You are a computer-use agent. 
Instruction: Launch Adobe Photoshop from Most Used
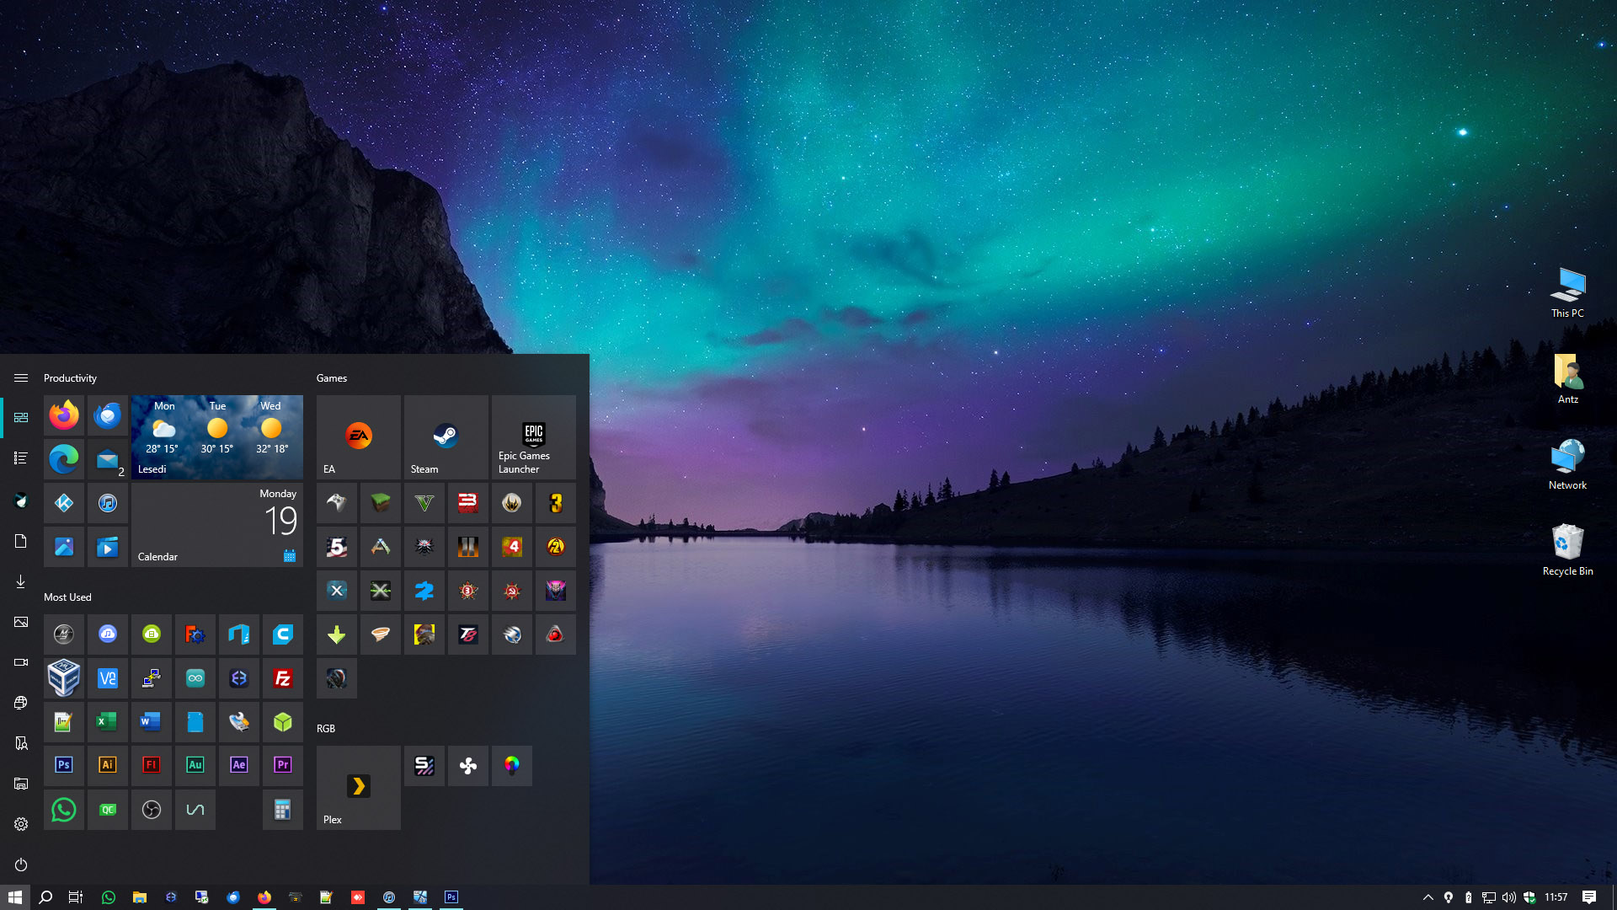pos(63,765)
